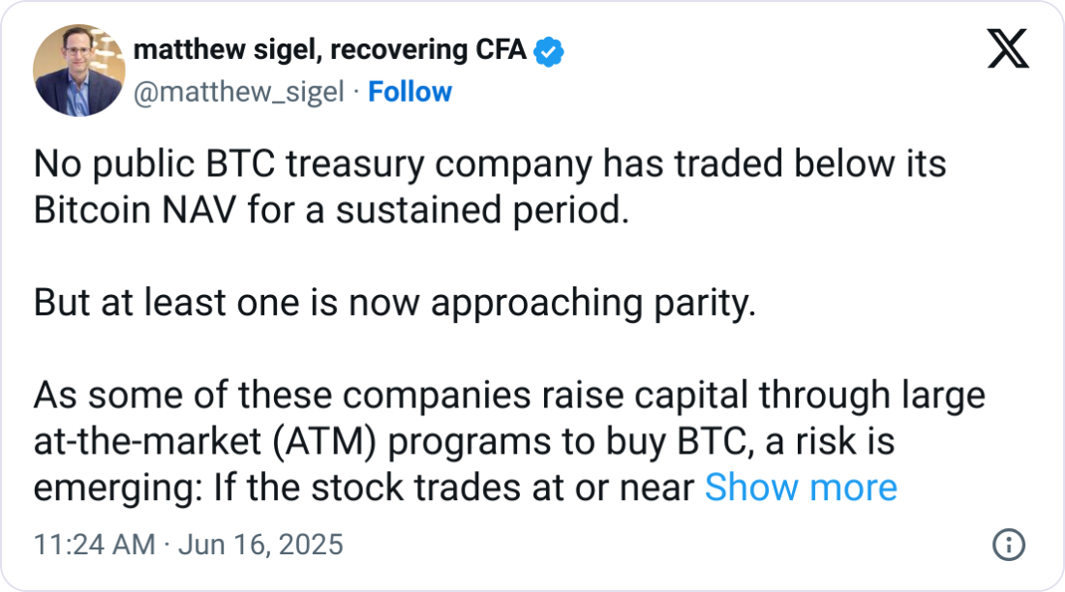The width and height of the screenshot is (1065, 592).
Task: Open the @matthew_sigel handle link
Action: pos(237,92)
